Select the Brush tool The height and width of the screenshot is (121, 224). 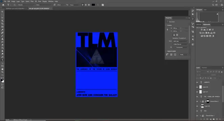2,36
